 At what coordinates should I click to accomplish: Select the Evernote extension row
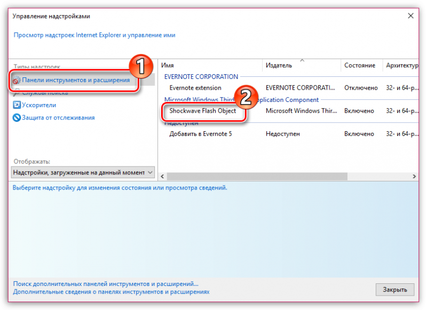point(195,88)
